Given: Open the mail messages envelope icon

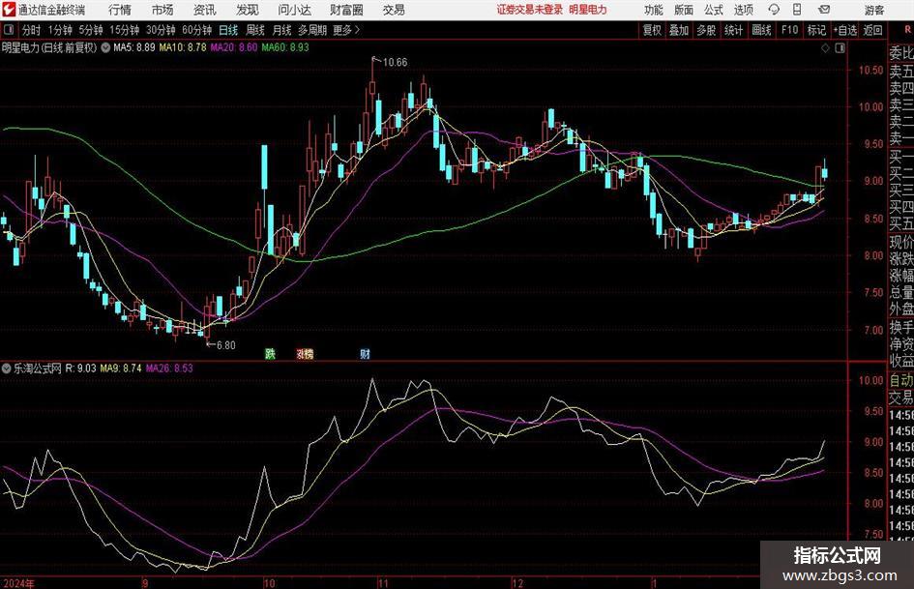Looking at the screenshot, I should (824, 10).
